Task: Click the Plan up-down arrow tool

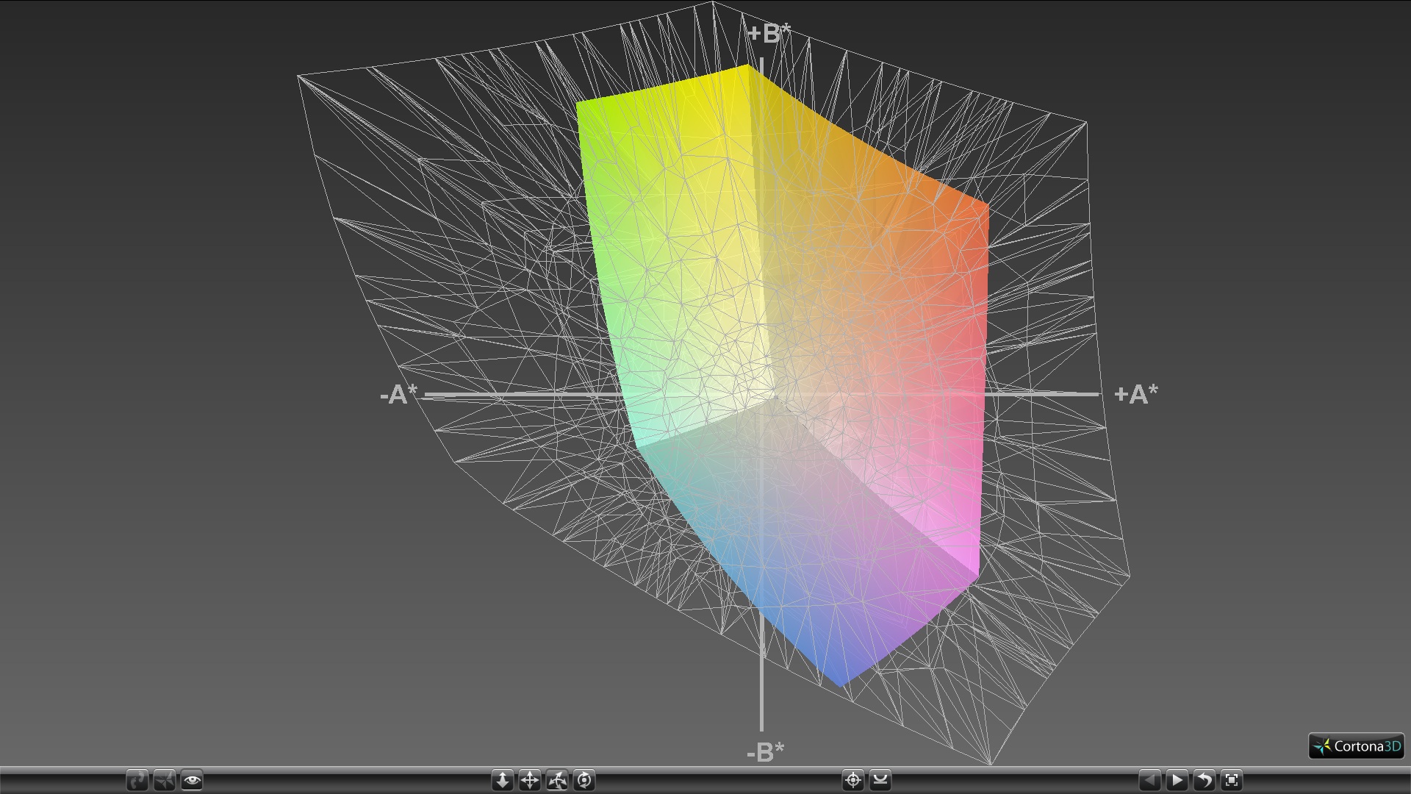Action: (x=503, y=780)
